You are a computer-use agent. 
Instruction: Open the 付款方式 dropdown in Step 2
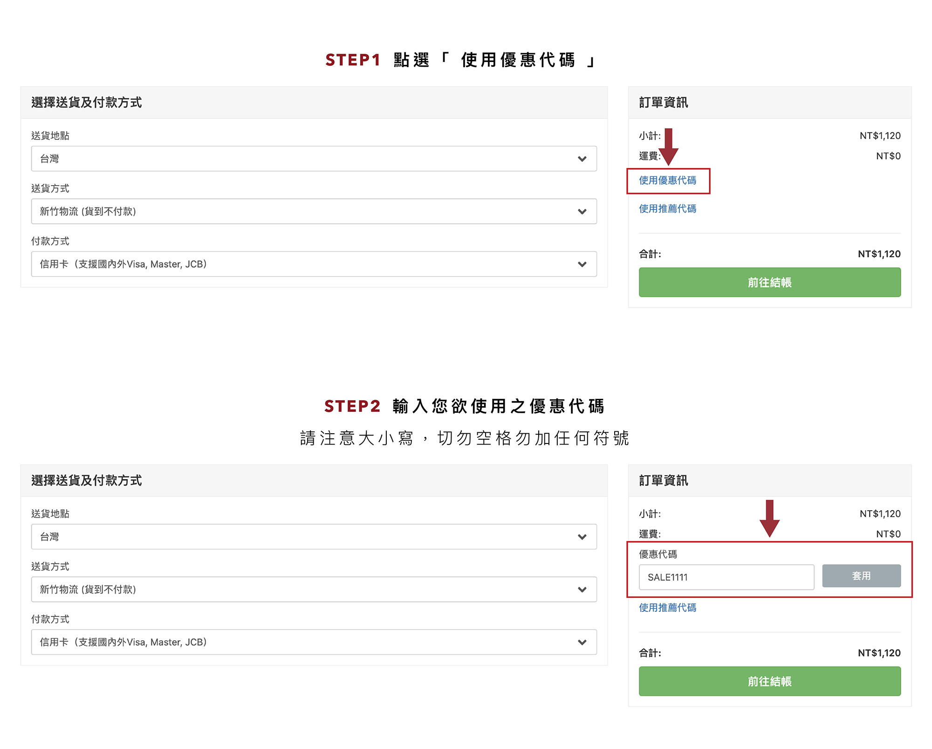(x=314, y=642)
